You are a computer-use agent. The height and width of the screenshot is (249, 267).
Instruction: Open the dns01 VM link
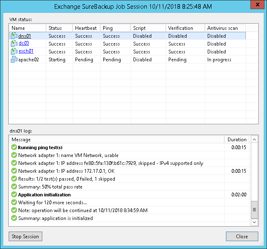pos(24,36)
